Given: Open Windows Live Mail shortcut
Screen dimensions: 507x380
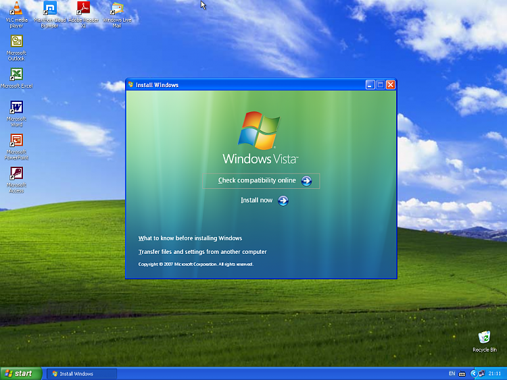Looking at the screenshot, I should tap(117, 15).
